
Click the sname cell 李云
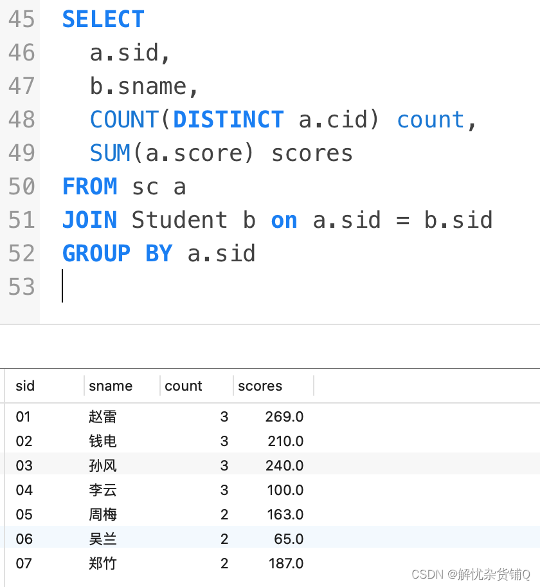[x=103, y=490]
